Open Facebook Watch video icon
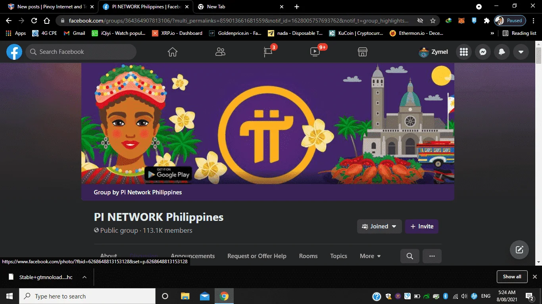The height and width of the screenshot is (304, 542). [x=315, y=52]
